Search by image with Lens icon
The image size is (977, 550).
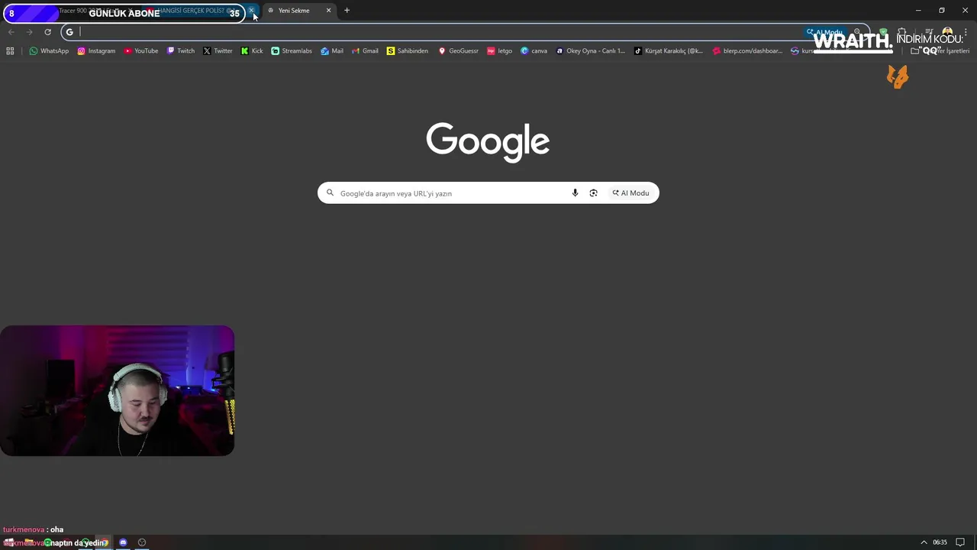[593, 193]
